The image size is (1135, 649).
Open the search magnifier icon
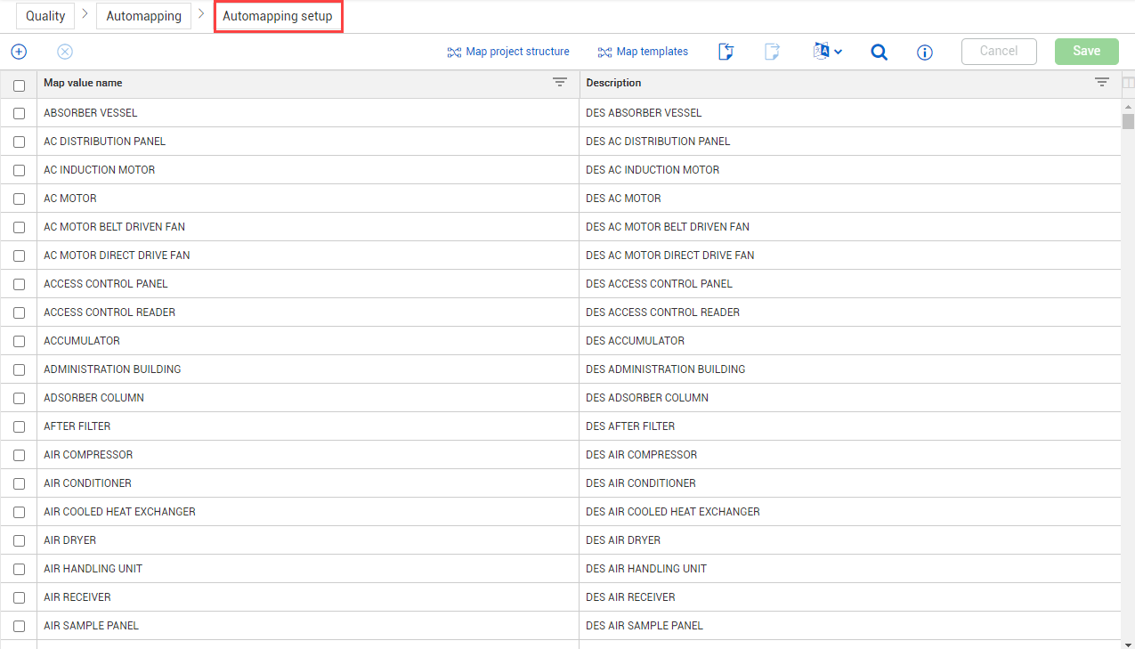coord(879,52)
